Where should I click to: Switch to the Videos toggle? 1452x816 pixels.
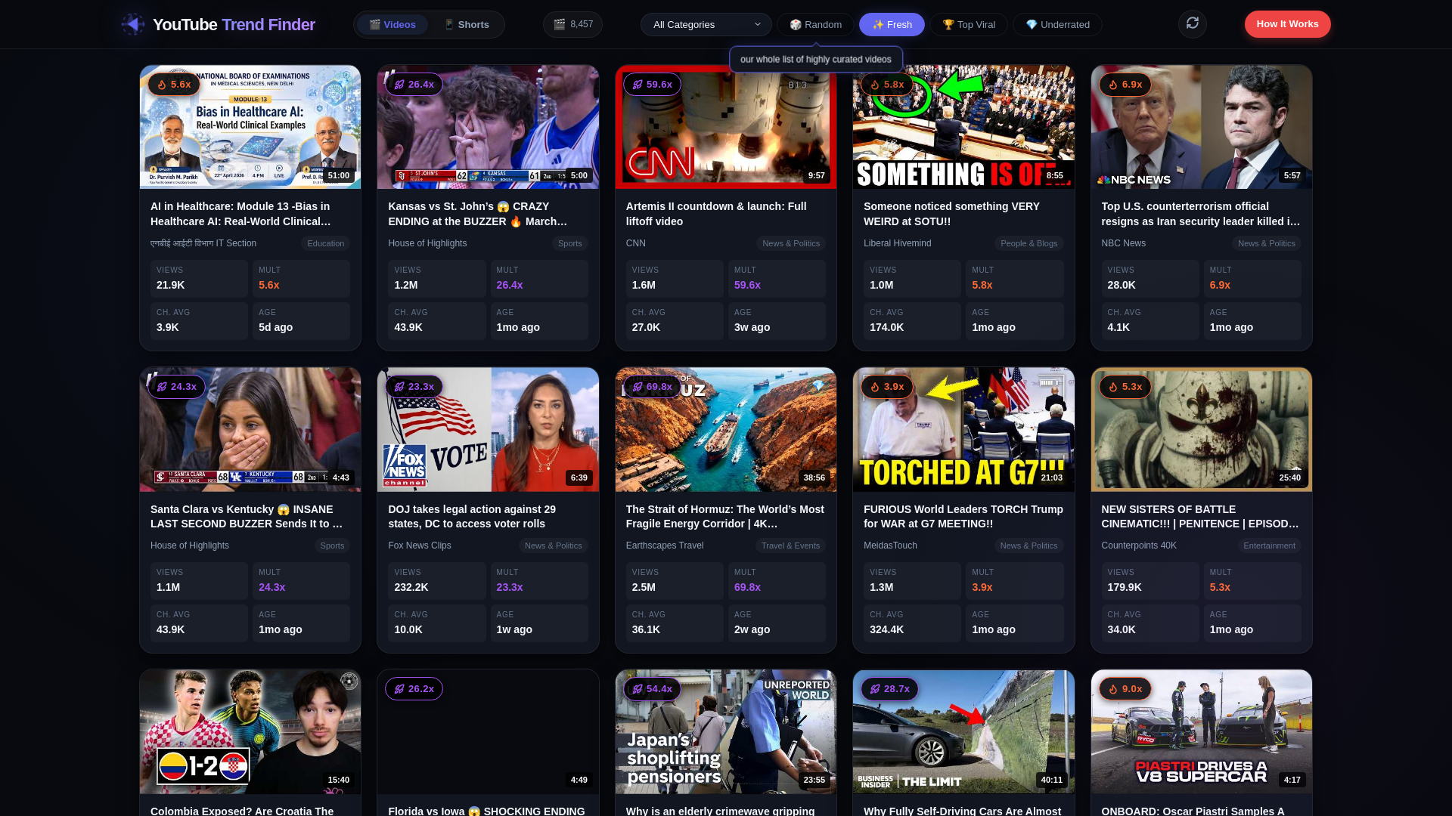point(392,25)
